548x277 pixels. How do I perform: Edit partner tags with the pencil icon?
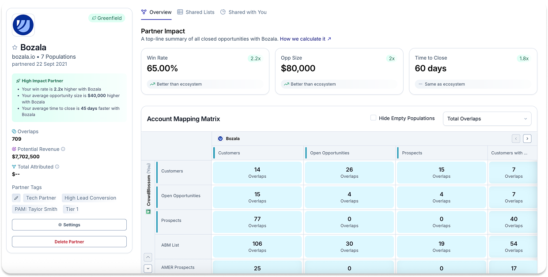[16, 198]
